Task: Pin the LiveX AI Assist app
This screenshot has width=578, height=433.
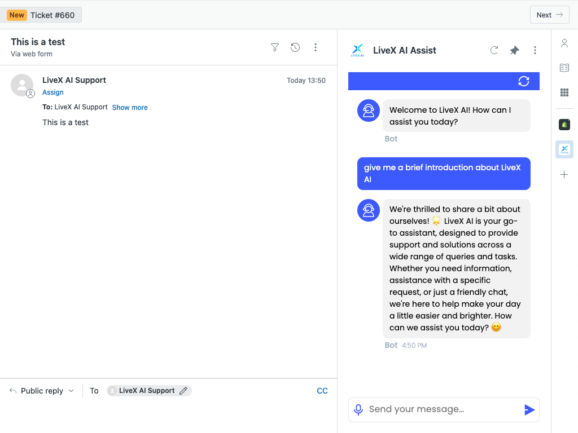Action: (515, 50)
